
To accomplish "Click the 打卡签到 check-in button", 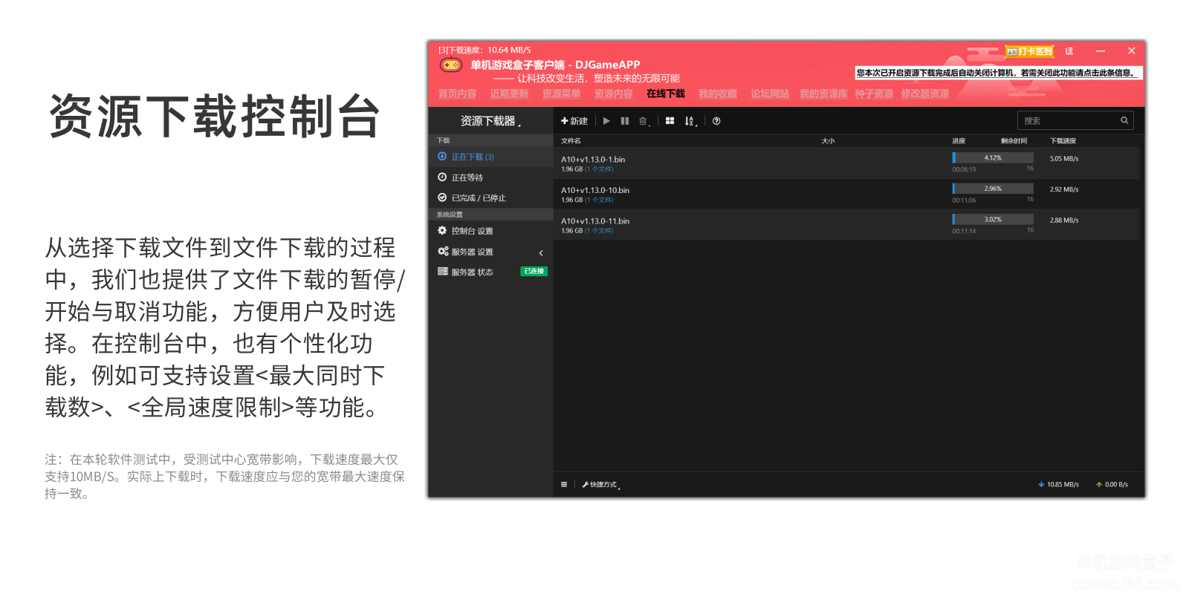I will pos(1029,51).
